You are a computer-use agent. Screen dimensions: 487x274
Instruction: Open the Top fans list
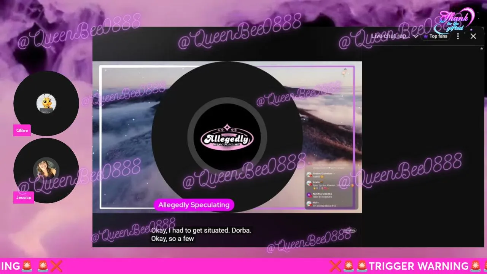click(436, 36)
